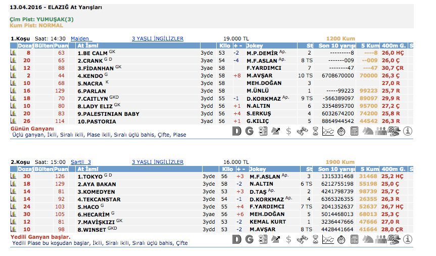The height and width of the screenshot is (256, 436).
Task: Click the Puan column header in race 2
Action: [x=61, y=169]
